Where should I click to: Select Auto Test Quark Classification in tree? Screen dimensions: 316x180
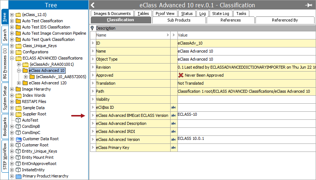click(48, 39)
